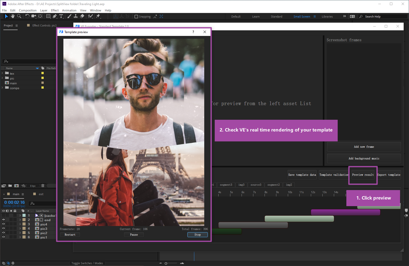Hide the 'end' layer with its eye icon

[4, 220]
